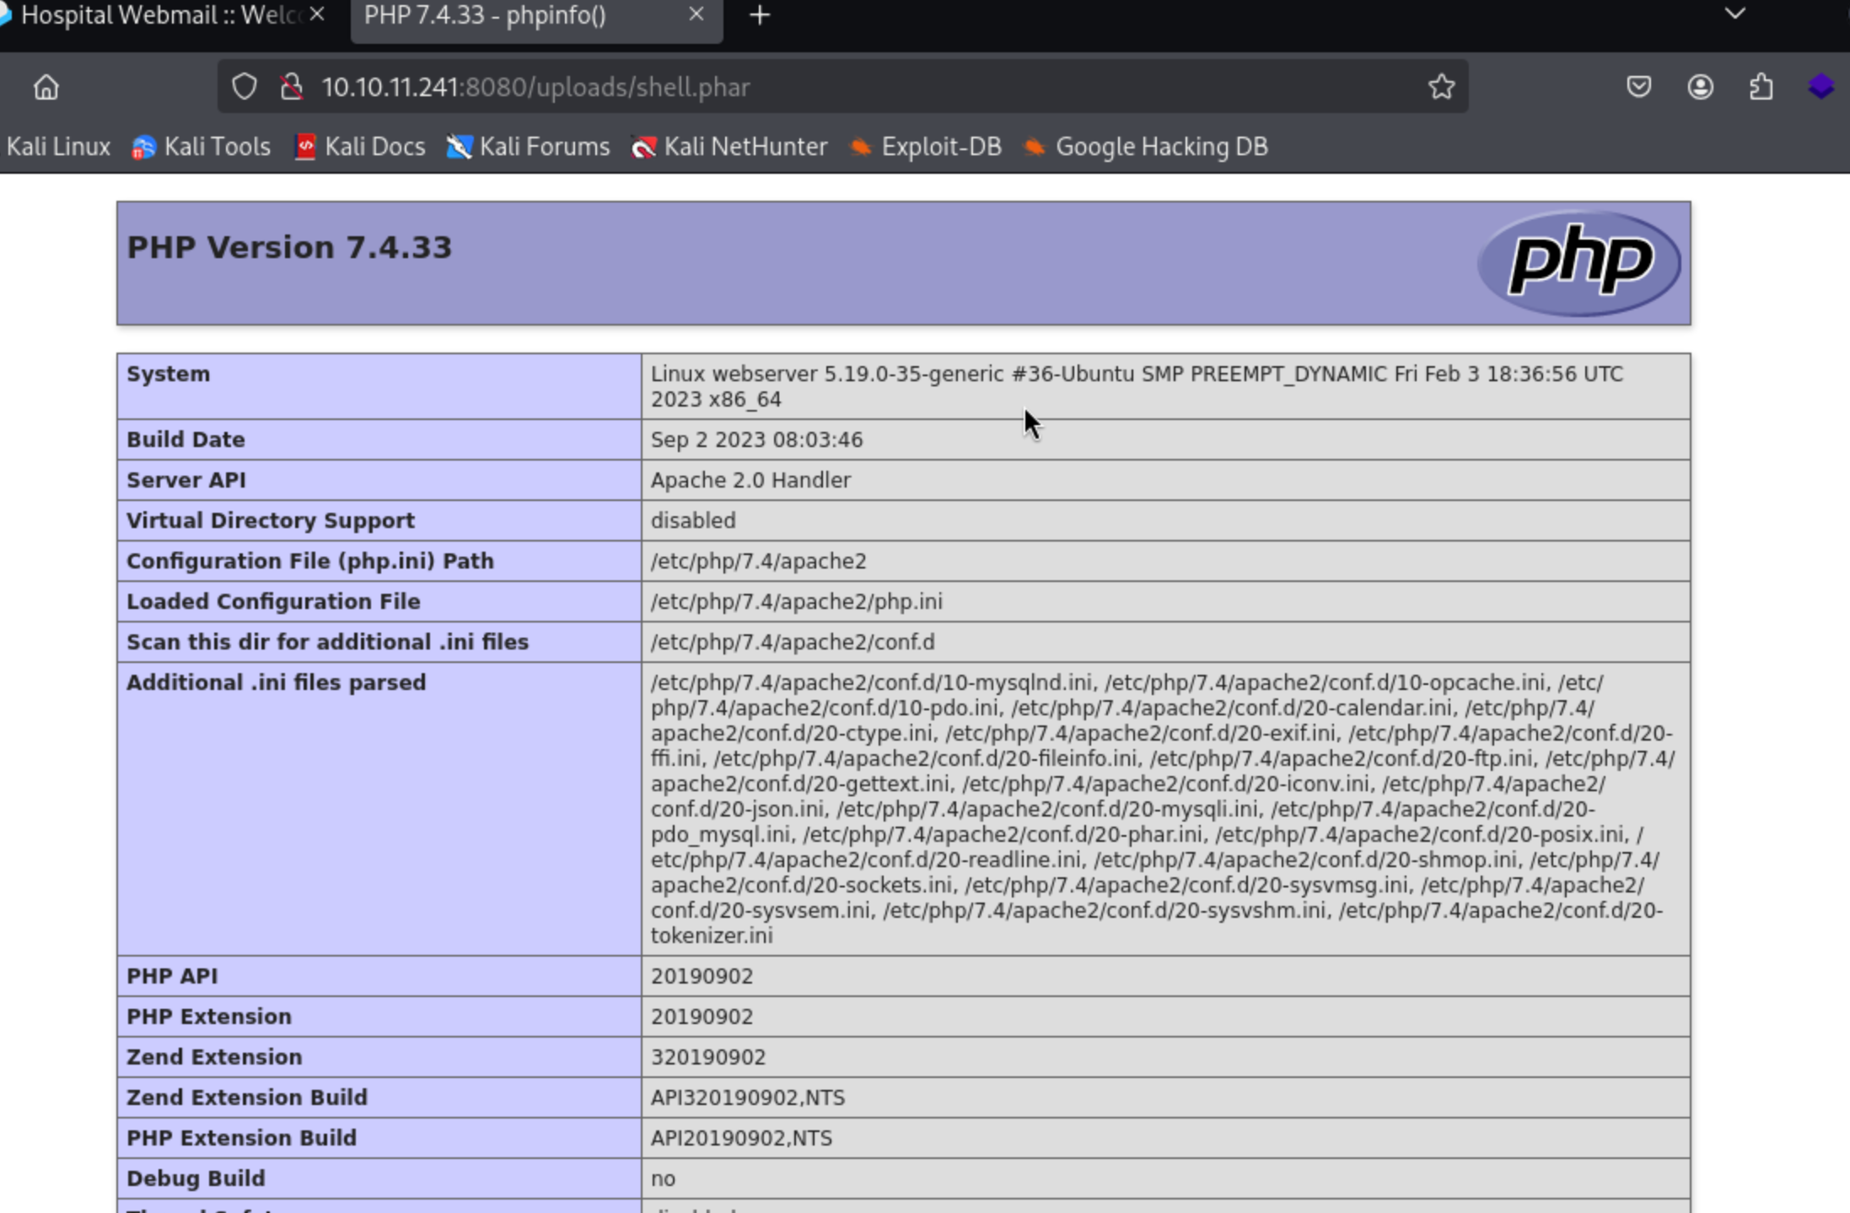Screen dimensions: 1850x1213
Task: Click the PHP Version 7.4.33 heading
Action: 289,247
